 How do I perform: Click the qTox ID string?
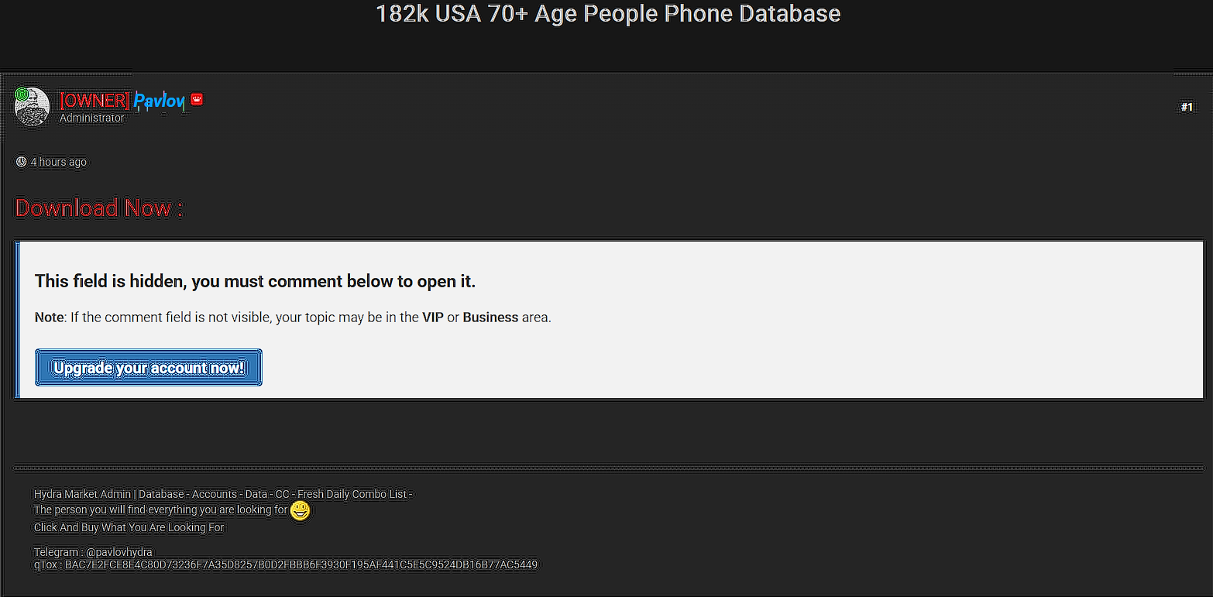point(301,564)
